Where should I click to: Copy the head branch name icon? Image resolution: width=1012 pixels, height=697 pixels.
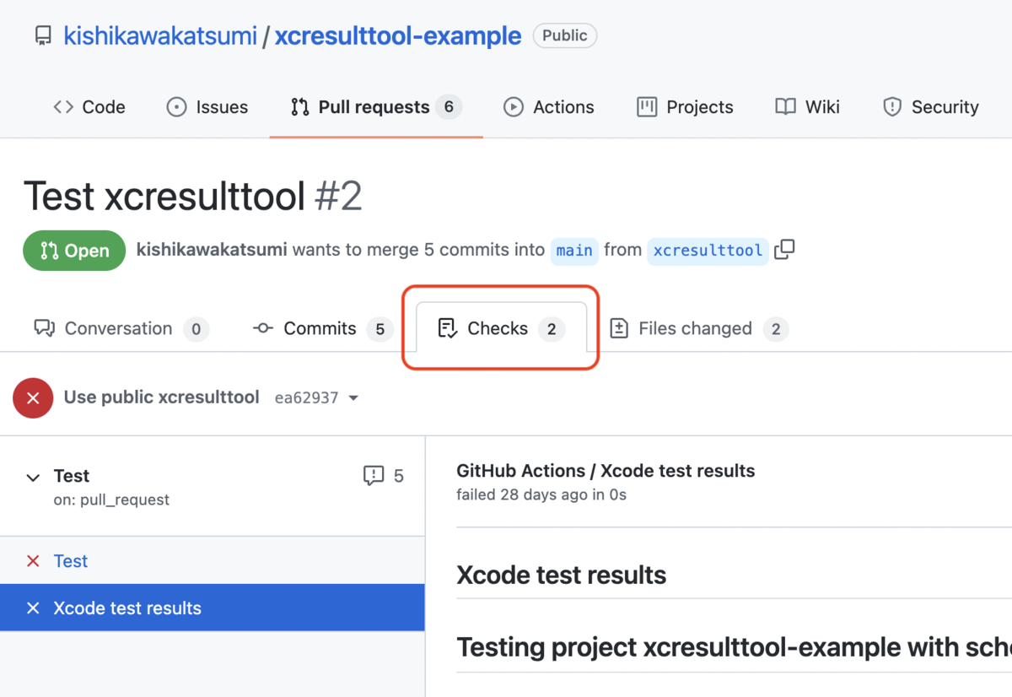click(x=784, y=250)
